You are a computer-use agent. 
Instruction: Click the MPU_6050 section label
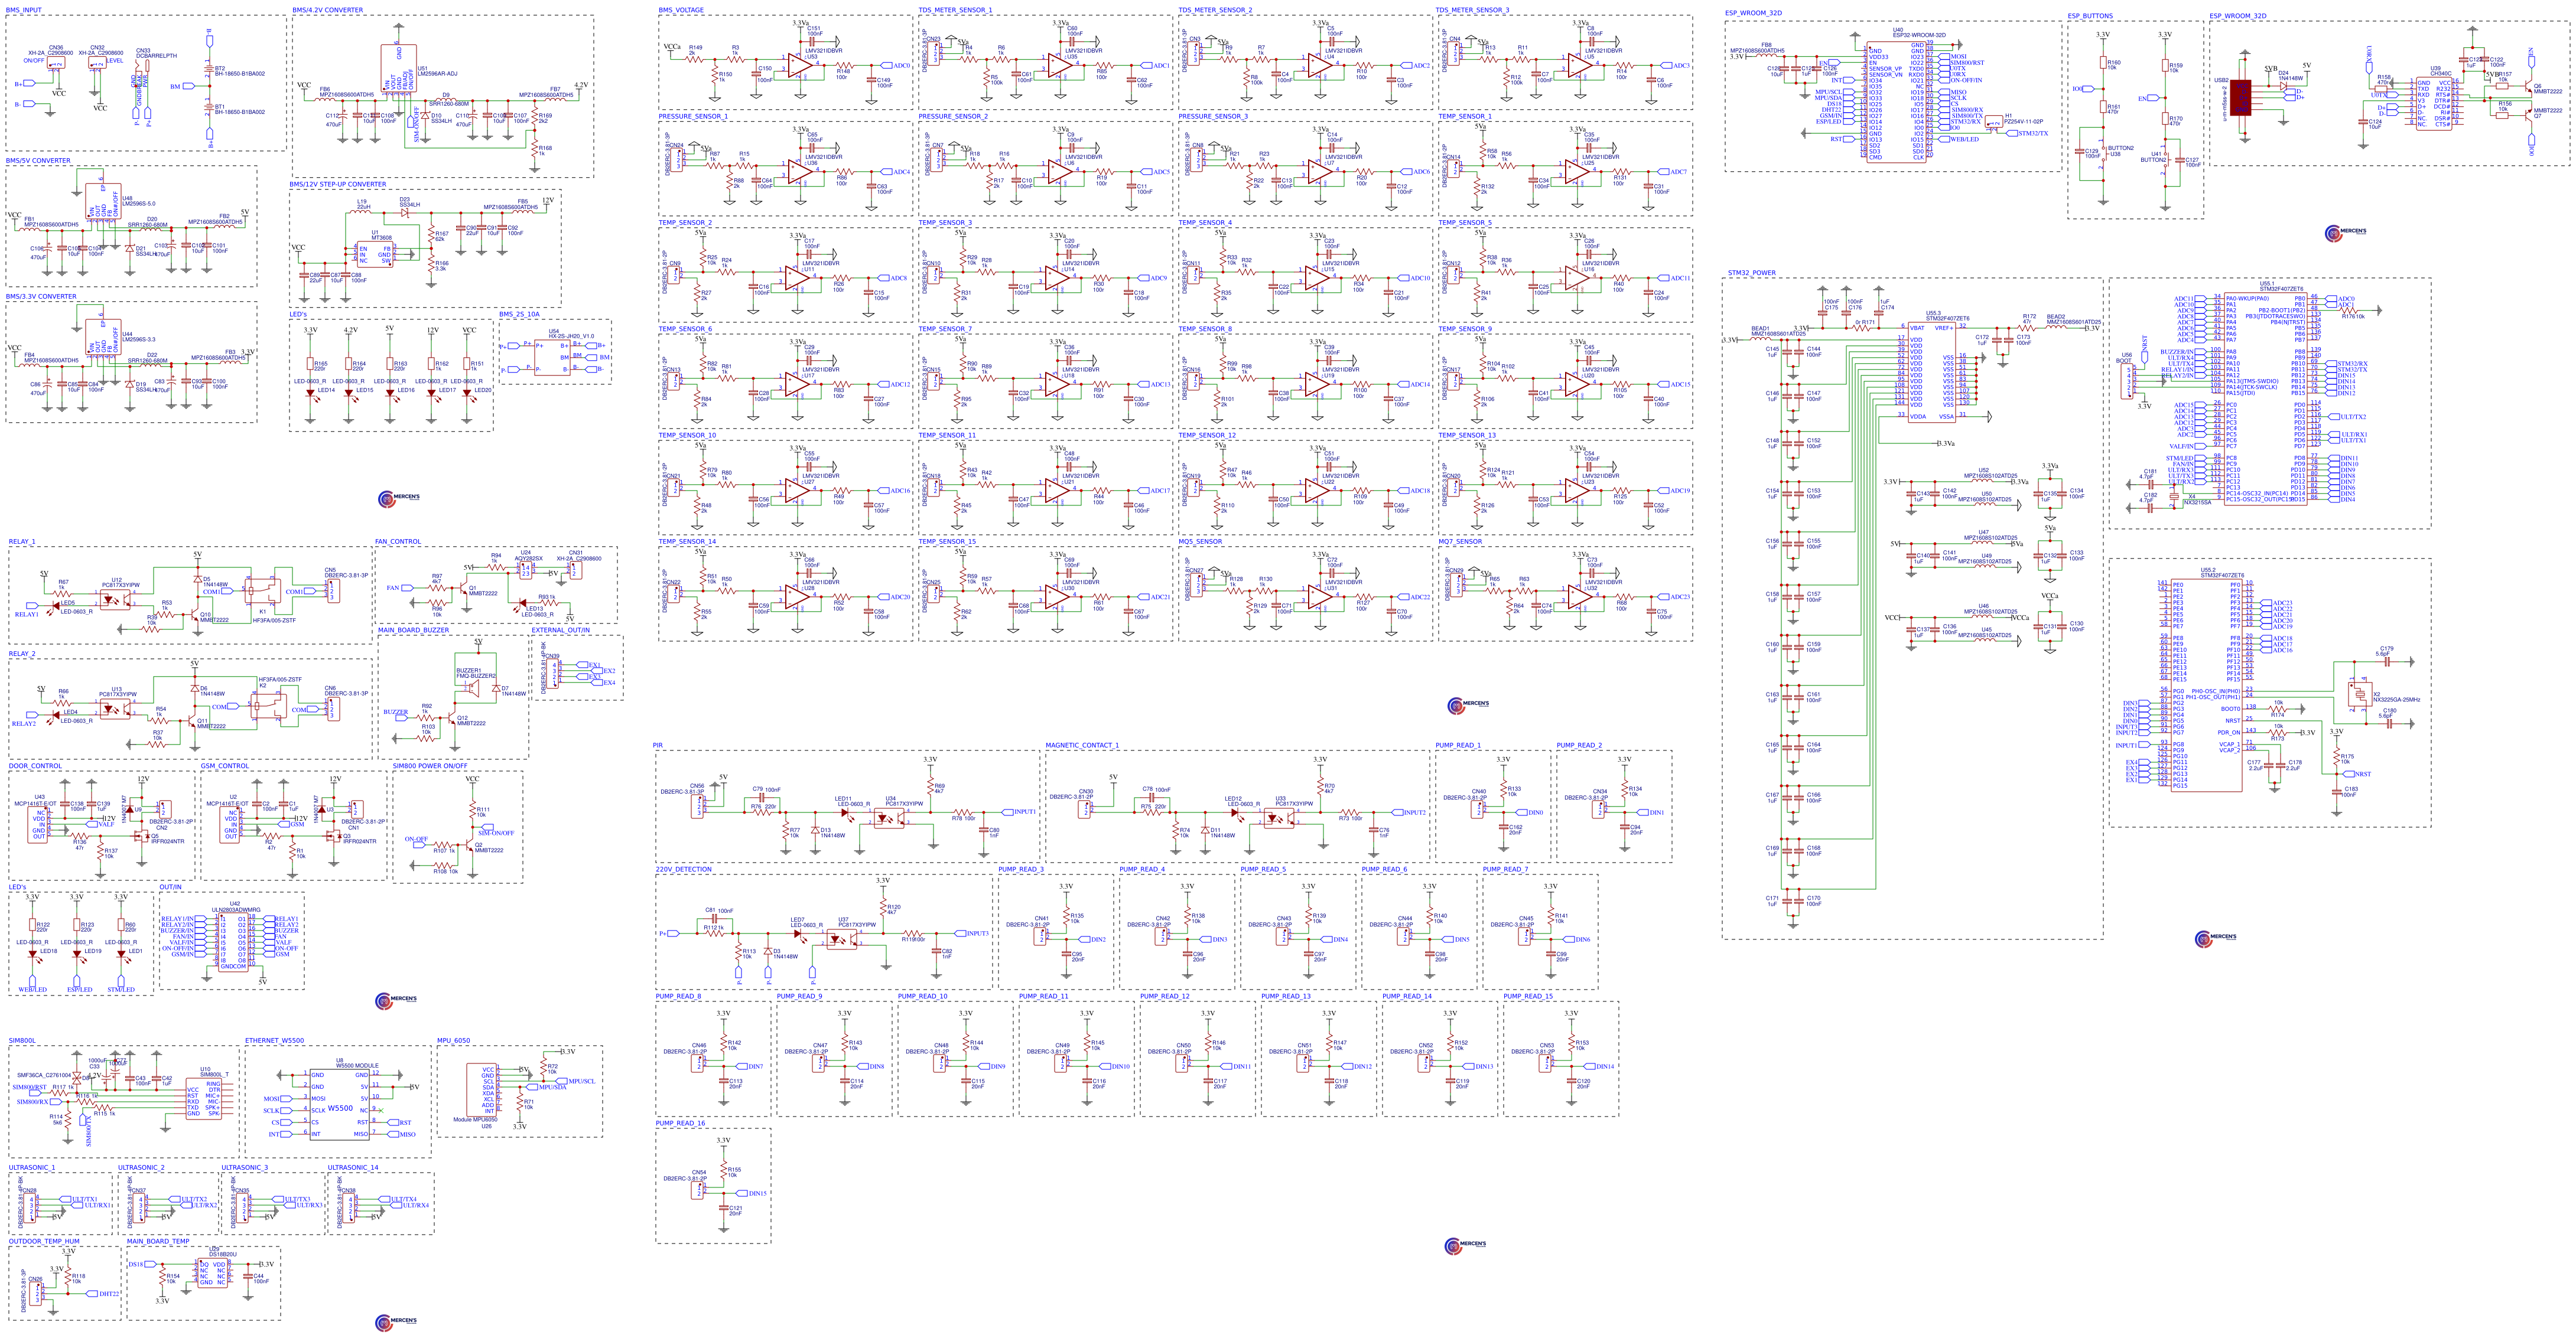453,1040
